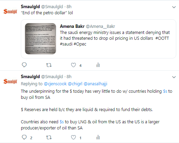179x143 pixels.
Task: Open first tweet's Smaulgld profile avatar
Action: [x=10, y=12]
